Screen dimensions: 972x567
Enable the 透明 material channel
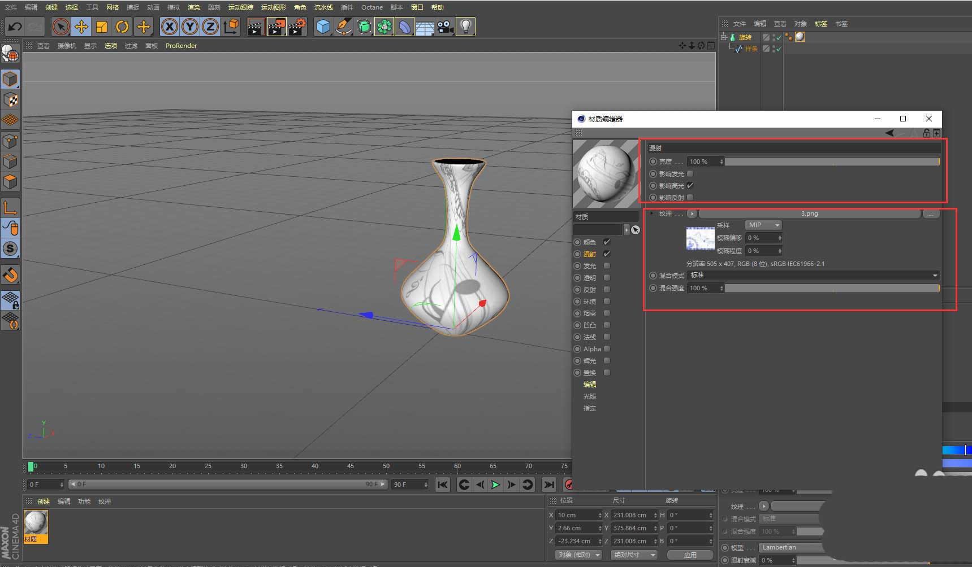607,278
